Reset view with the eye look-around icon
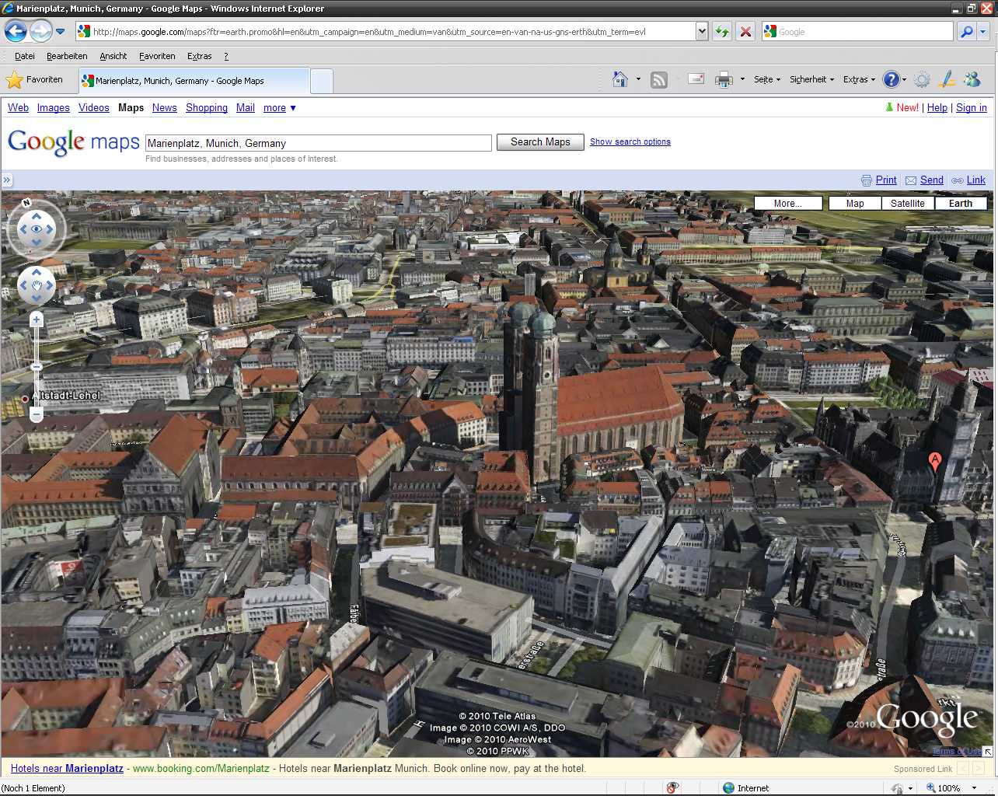 pos(37,229)
